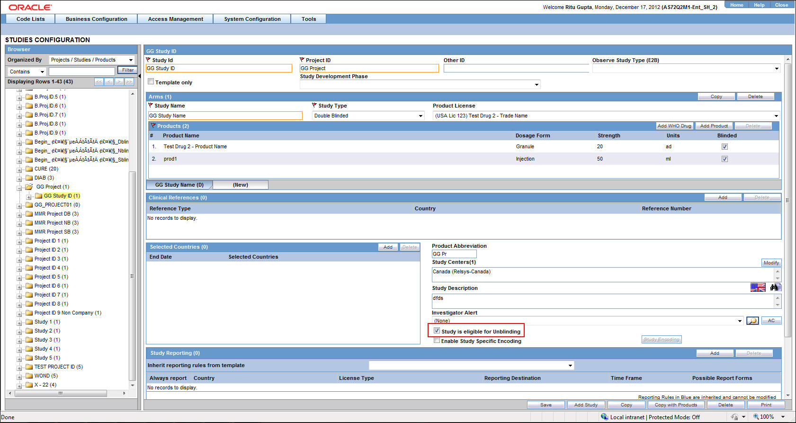Expand the CURE (20) tree node
This screenshot has width=796, height=423.
tap(19, 170)
